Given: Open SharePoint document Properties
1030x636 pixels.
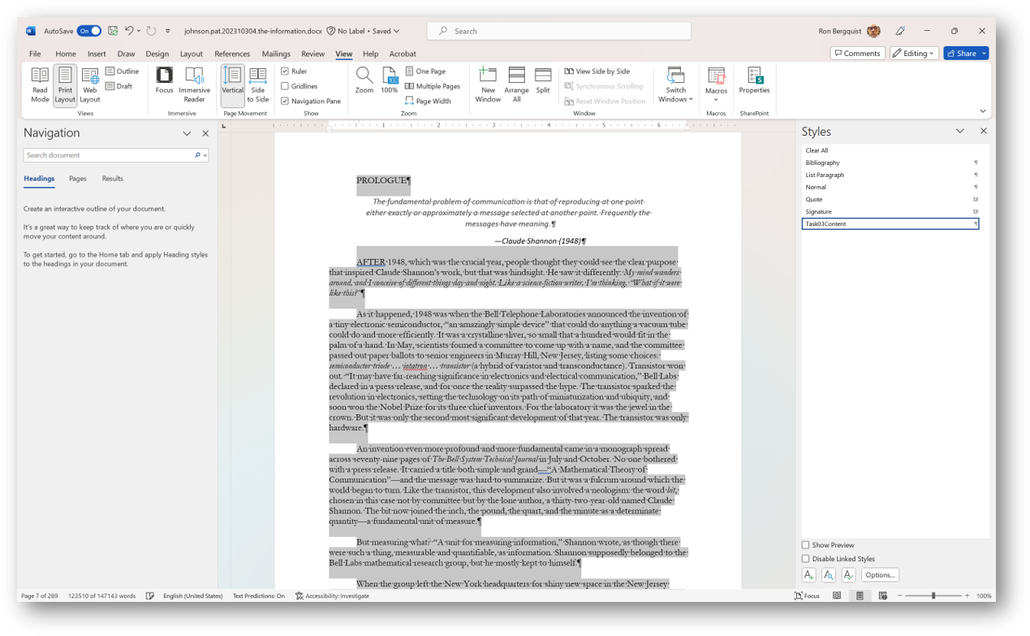Looking at the screenshot, I should pyautogui.click(x=754, y=85).
